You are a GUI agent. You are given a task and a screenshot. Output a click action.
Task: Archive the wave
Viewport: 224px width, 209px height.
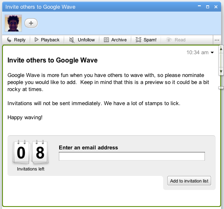coord(115,40)
